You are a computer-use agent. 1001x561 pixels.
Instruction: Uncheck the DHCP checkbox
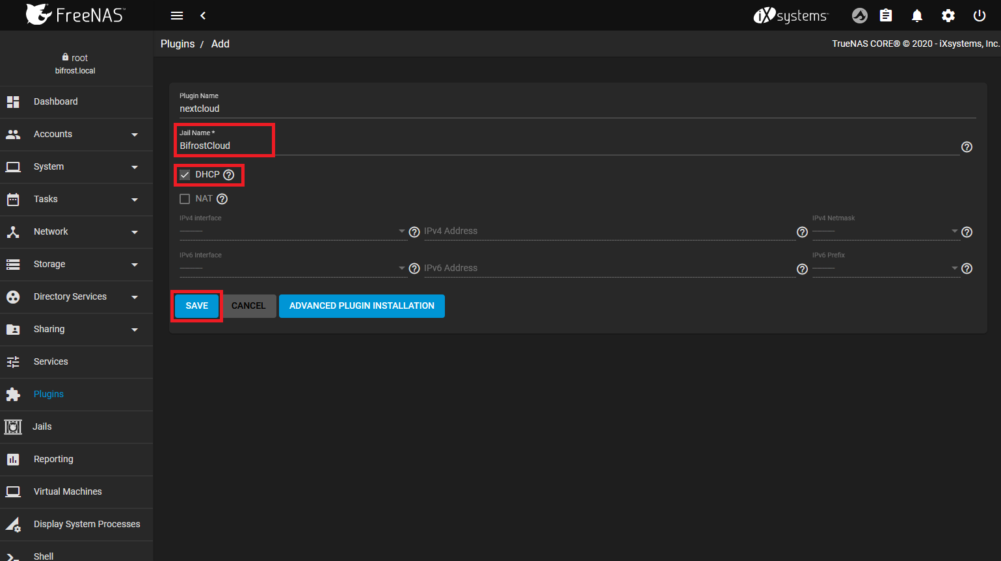185,175
